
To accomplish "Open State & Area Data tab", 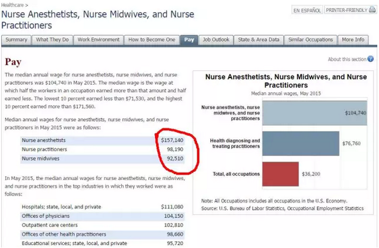I will 258,40.
